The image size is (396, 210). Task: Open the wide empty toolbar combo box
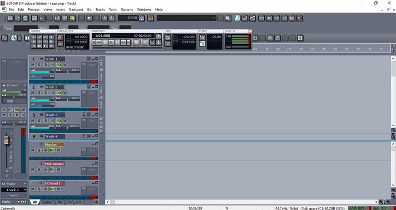point(186,18)
